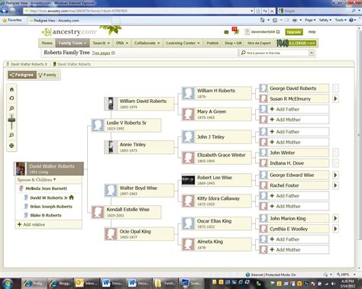Select Melinda Jean Burnett in spouse list
Screen dimensions: 362x289
point(46,188)
